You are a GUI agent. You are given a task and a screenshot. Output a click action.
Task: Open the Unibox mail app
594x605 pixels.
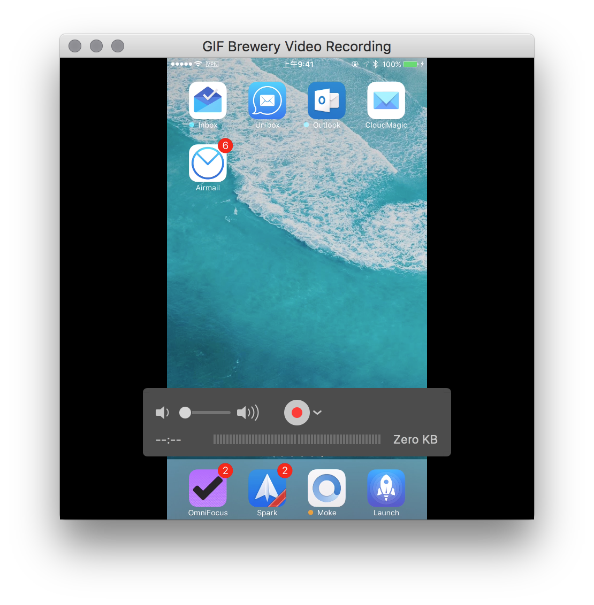pyautogui.click(x=267, y=100)
